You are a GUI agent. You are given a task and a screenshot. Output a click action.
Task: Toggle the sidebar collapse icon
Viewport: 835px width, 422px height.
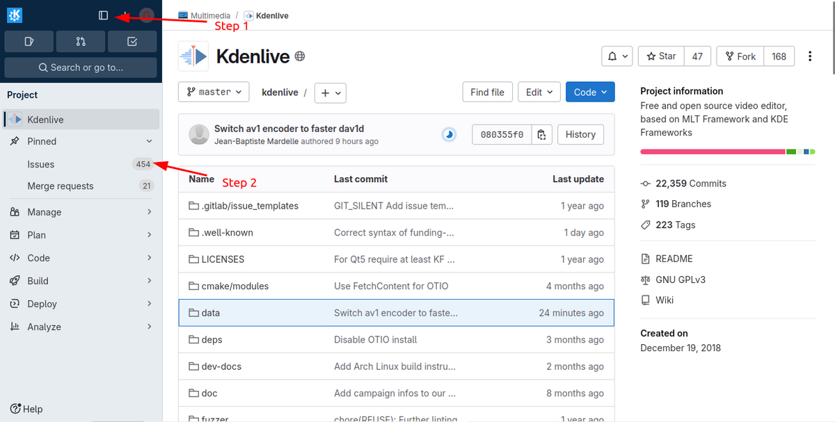(x=103, y=15)
